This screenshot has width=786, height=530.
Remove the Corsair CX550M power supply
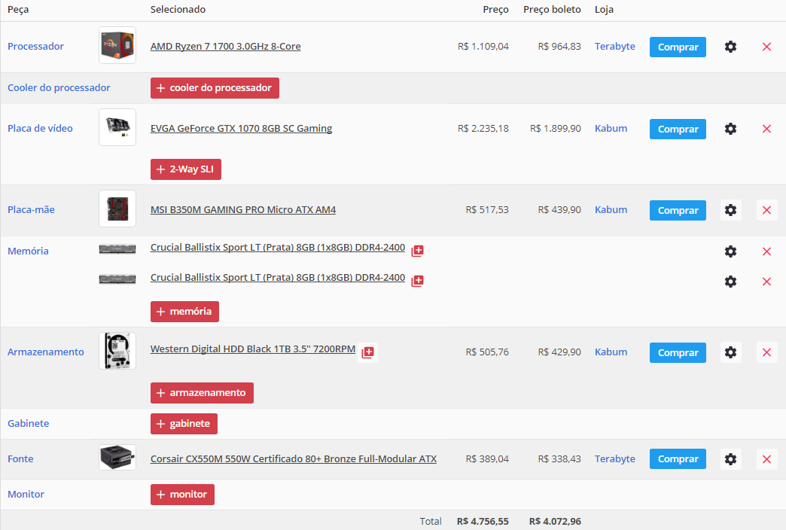coord(766,458)
